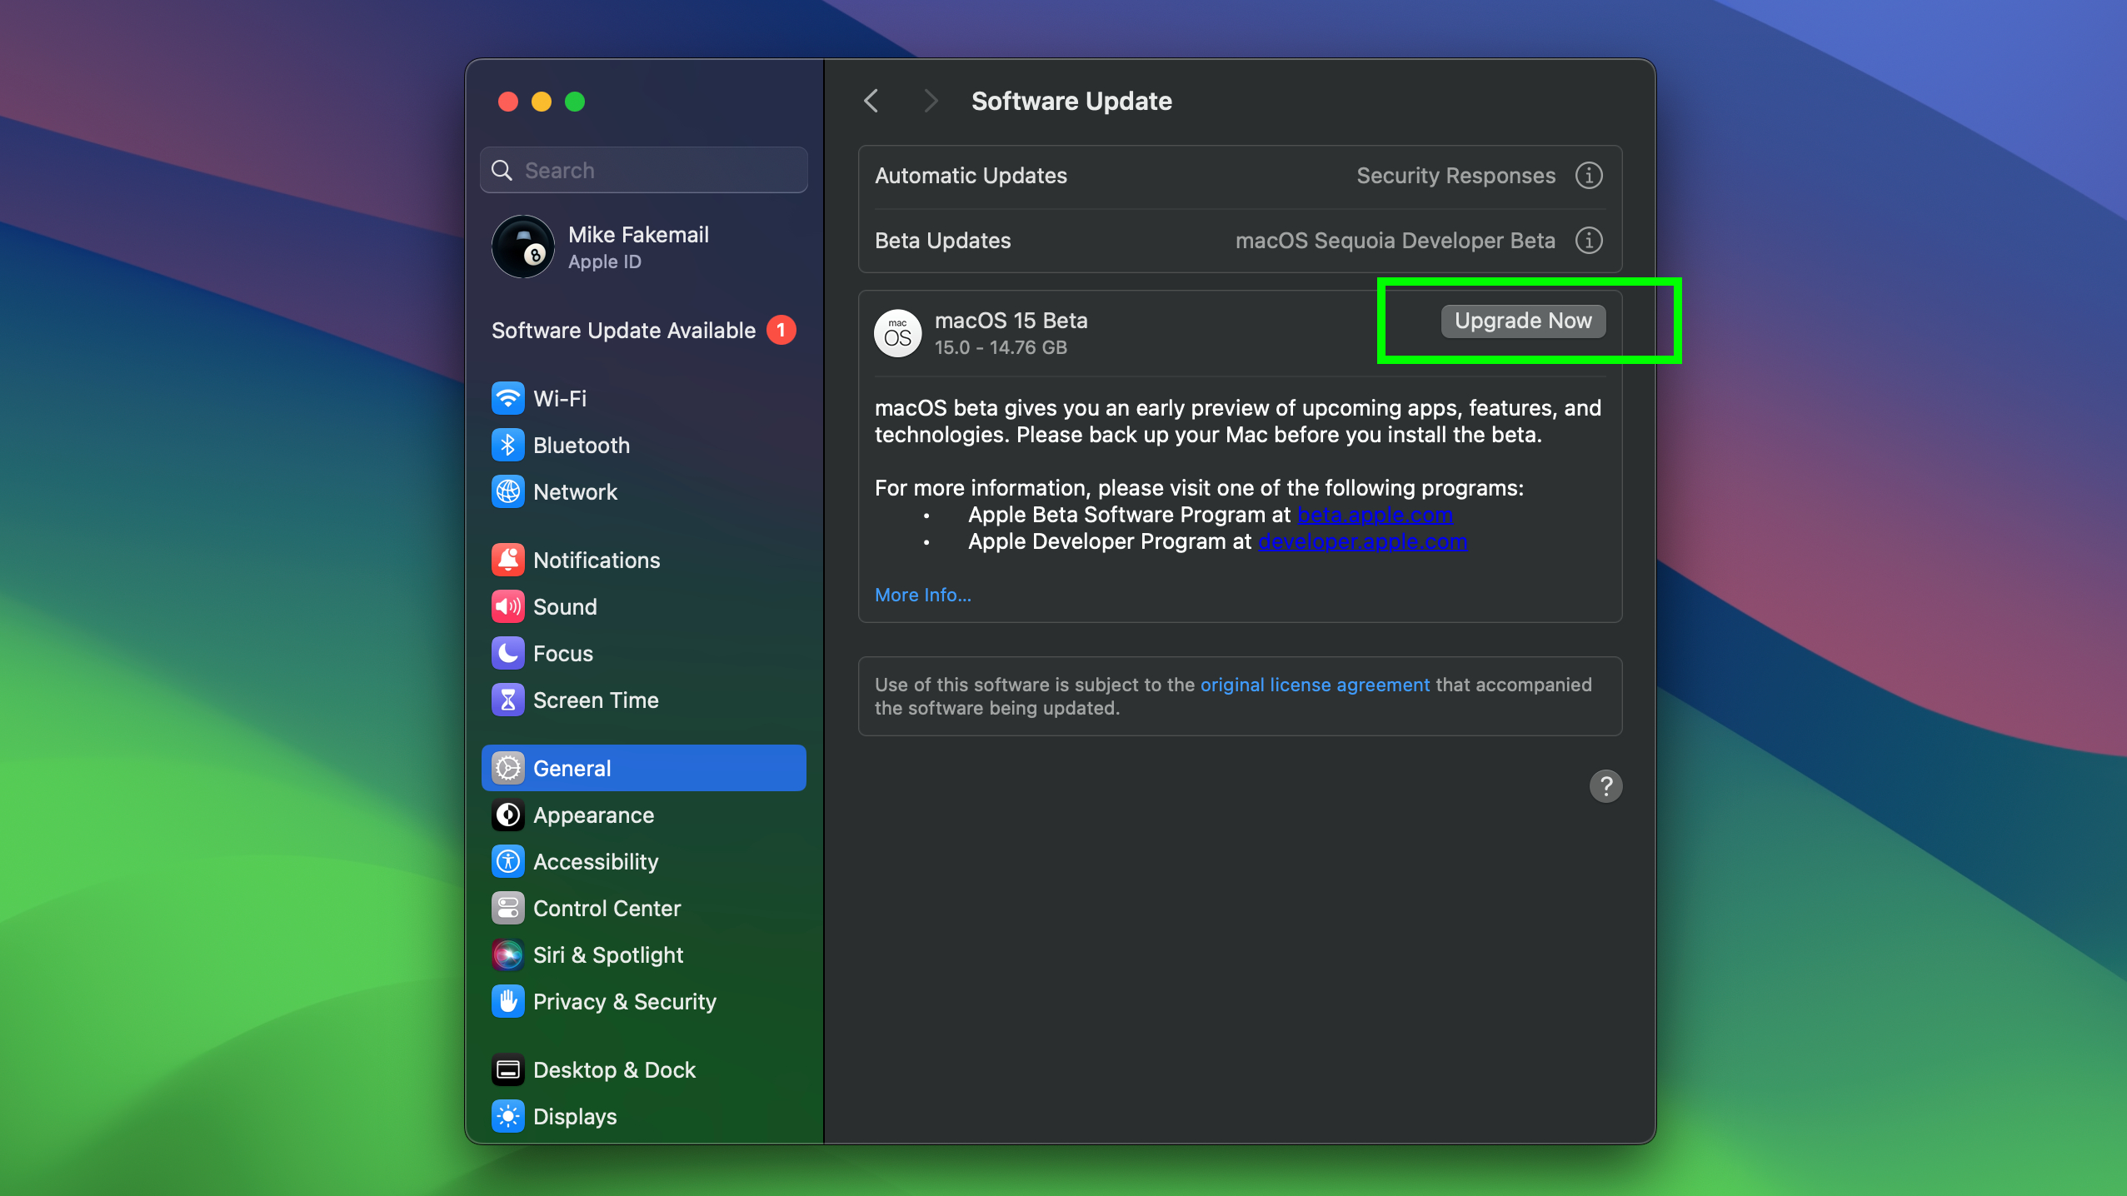Open Focus settings

pyautogui.click(x=562, y=653)
